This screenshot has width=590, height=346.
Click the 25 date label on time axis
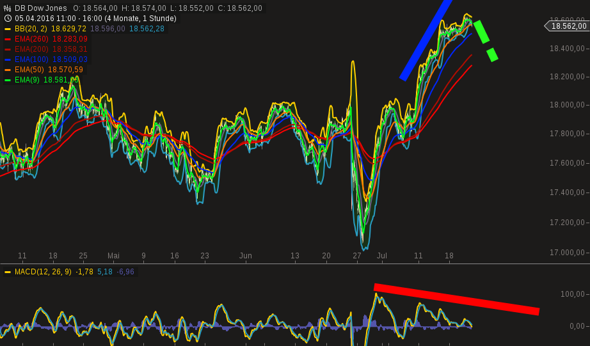click(83, 256)
